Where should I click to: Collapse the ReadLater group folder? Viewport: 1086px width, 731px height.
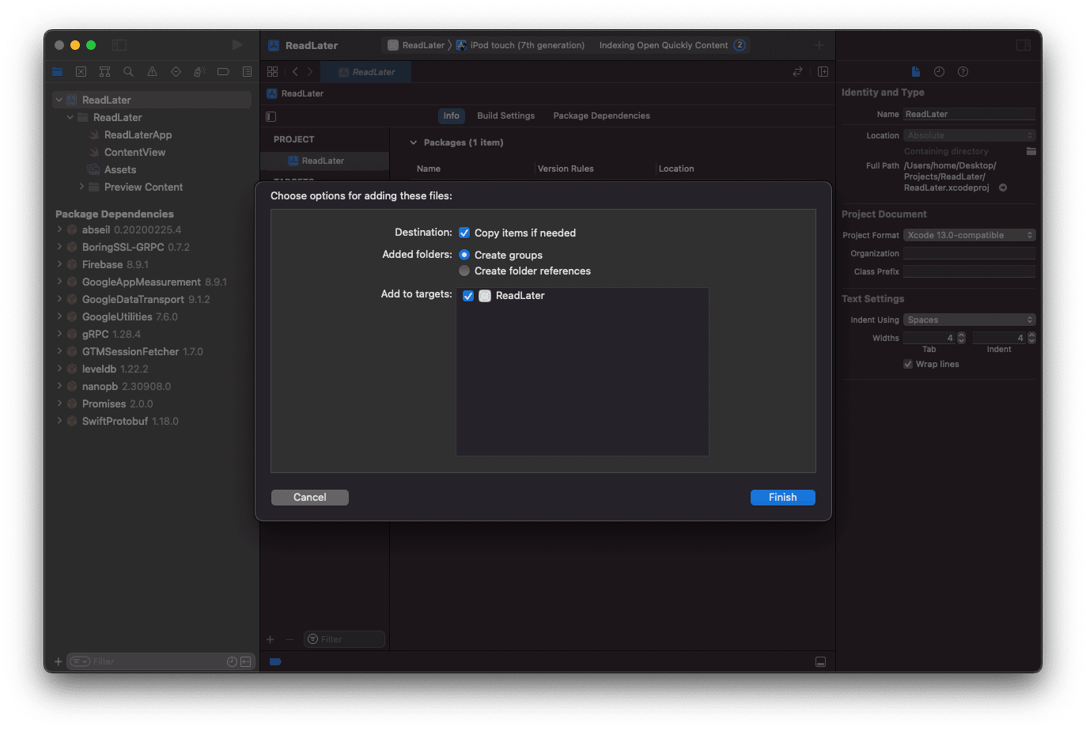[x=70, y=117]
